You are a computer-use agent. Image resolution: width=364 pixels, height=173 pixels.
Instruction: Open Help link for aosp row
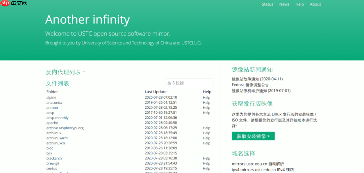pos(206,113)
